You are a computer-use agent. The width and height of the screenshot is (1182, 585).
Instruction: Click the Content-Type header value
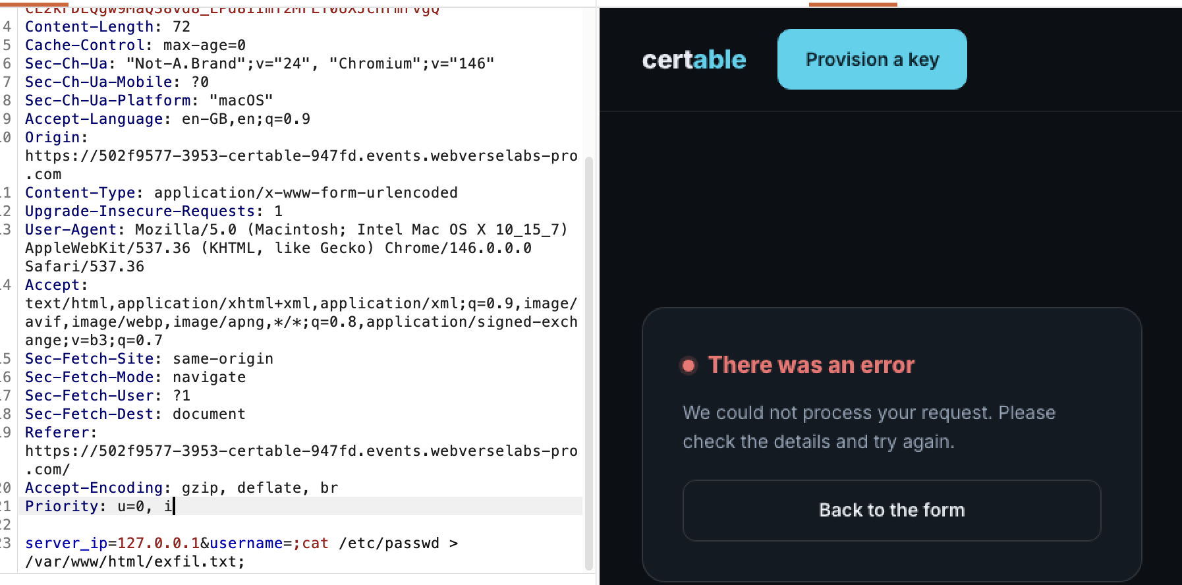click(306, 193)
